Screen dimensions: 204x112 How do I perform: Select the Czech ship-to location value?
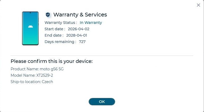pyautogui.click(x=47, y=82)
